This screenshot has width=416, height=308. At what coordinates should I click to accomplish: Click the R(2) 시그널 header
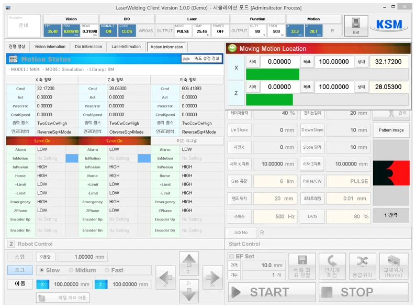(x=187, y=141)
